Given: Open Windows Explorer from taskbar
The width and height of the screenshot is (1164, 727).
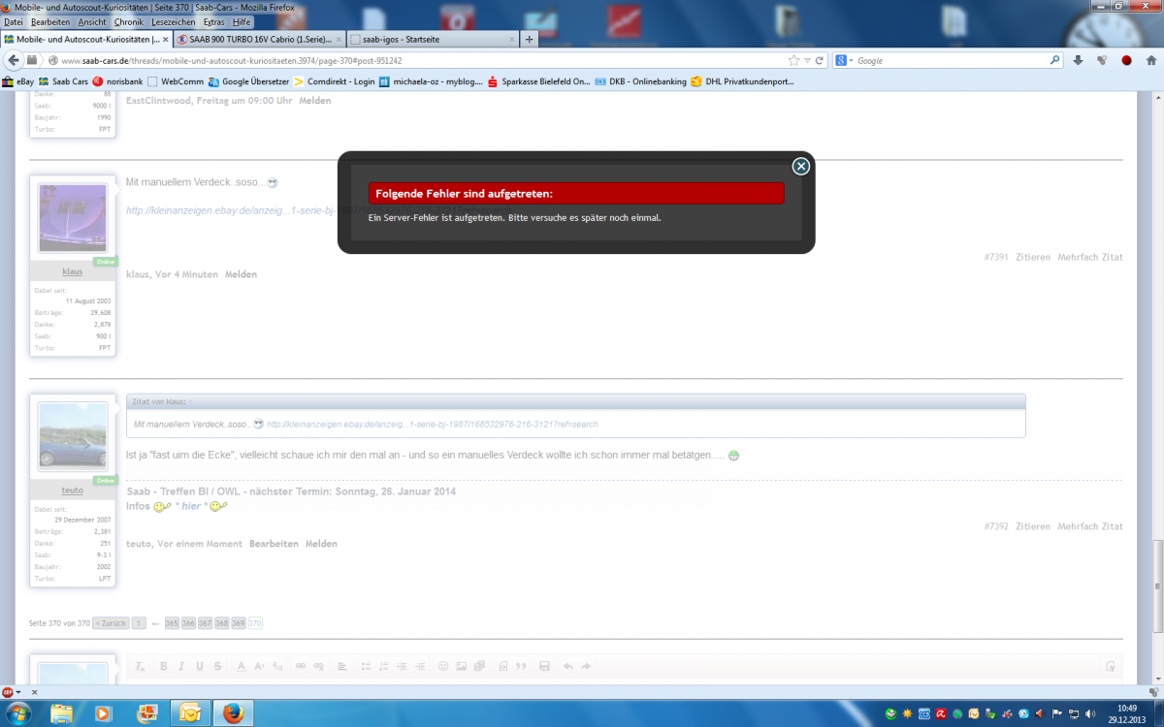Looking at the screenshot, I should pyautogui.click(x=62, y=713).
